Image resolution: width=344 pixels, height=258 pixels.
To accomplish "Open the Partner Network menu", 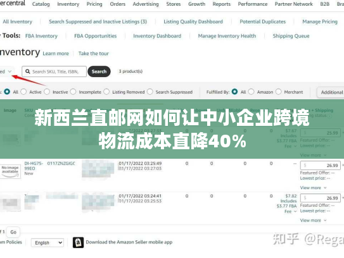I will coord(294,4).
